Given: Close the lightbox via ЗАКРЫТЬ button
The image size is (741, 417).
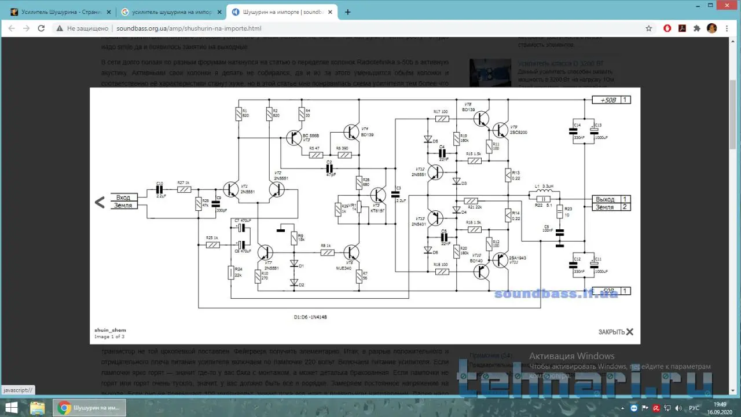Looking at the screenshot, I should (x=616, y=332).
